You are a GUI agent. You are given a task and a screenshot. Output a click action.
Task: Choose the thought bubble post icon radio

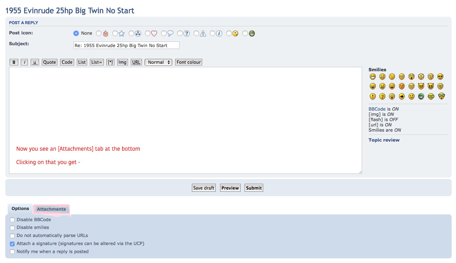point(164,33)
